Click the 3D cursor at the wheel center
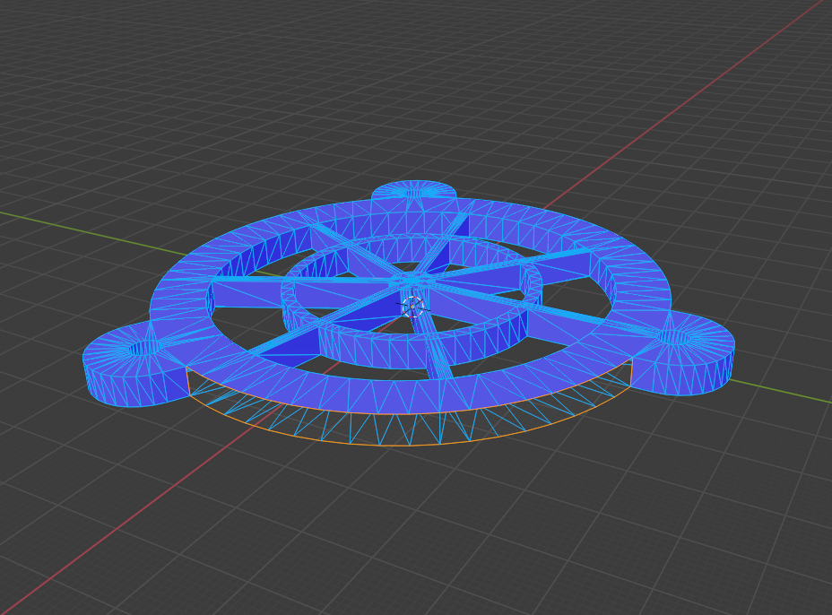 (412, 307)
